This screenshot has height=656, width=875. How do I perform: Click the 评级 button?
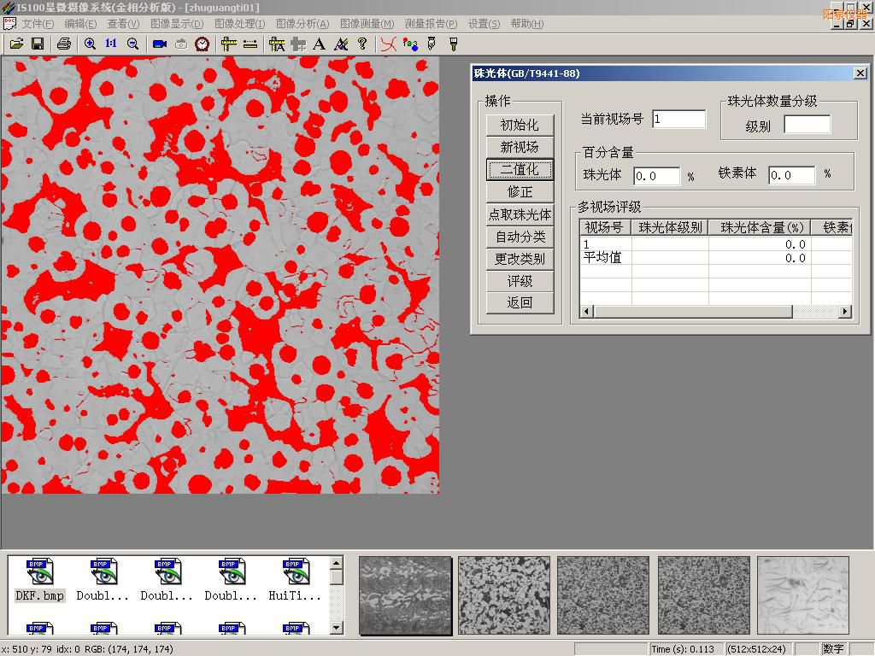pos(520,281)
